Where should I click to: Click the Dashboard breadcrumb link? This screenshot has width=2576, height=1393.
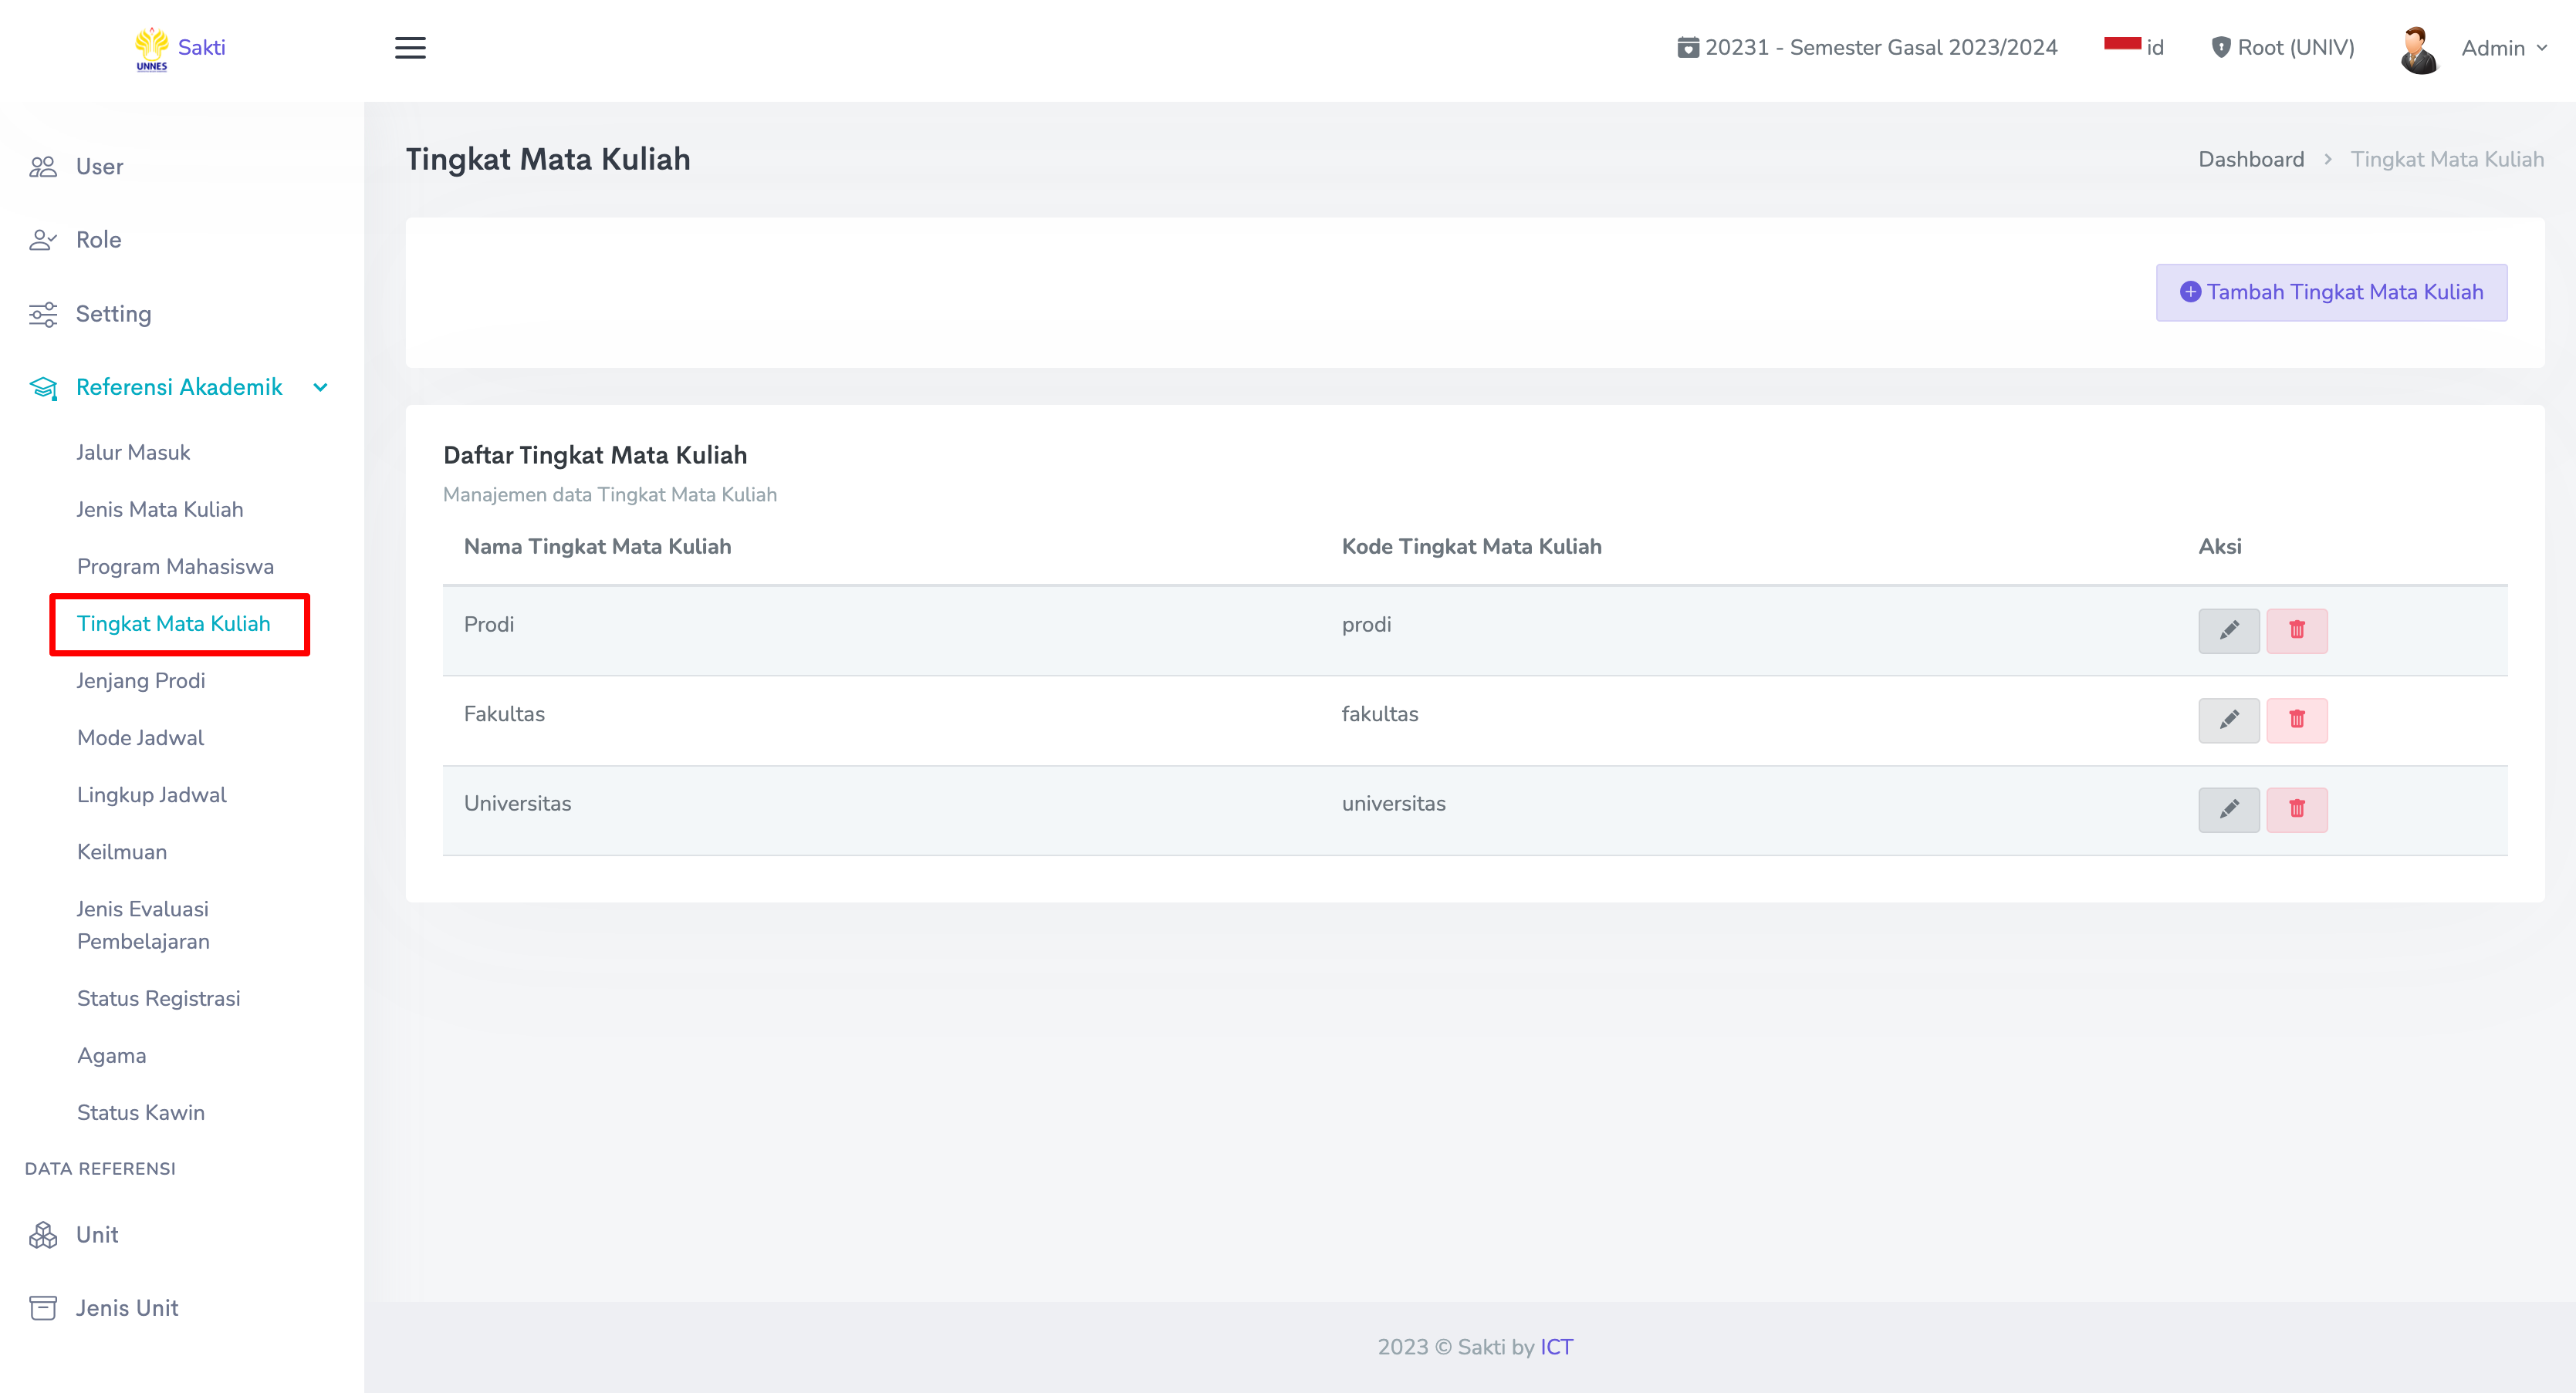pyautogui.click(x=2250, y=159)
